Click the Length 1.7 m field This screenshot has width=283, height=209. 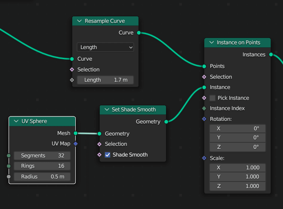[x=105, y=80]
